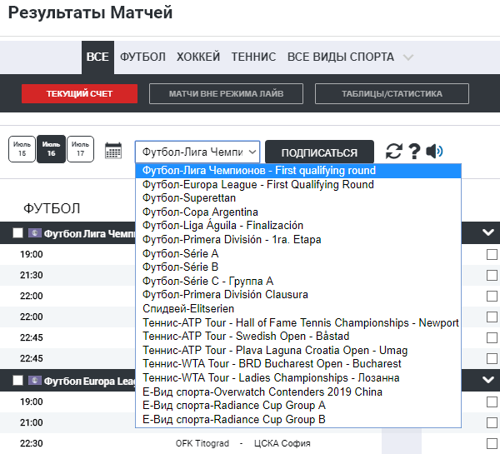The height and width of the screenshot is (454, 500).
Task: Click the ЦСКА София team name
Action: click(282, 443)
